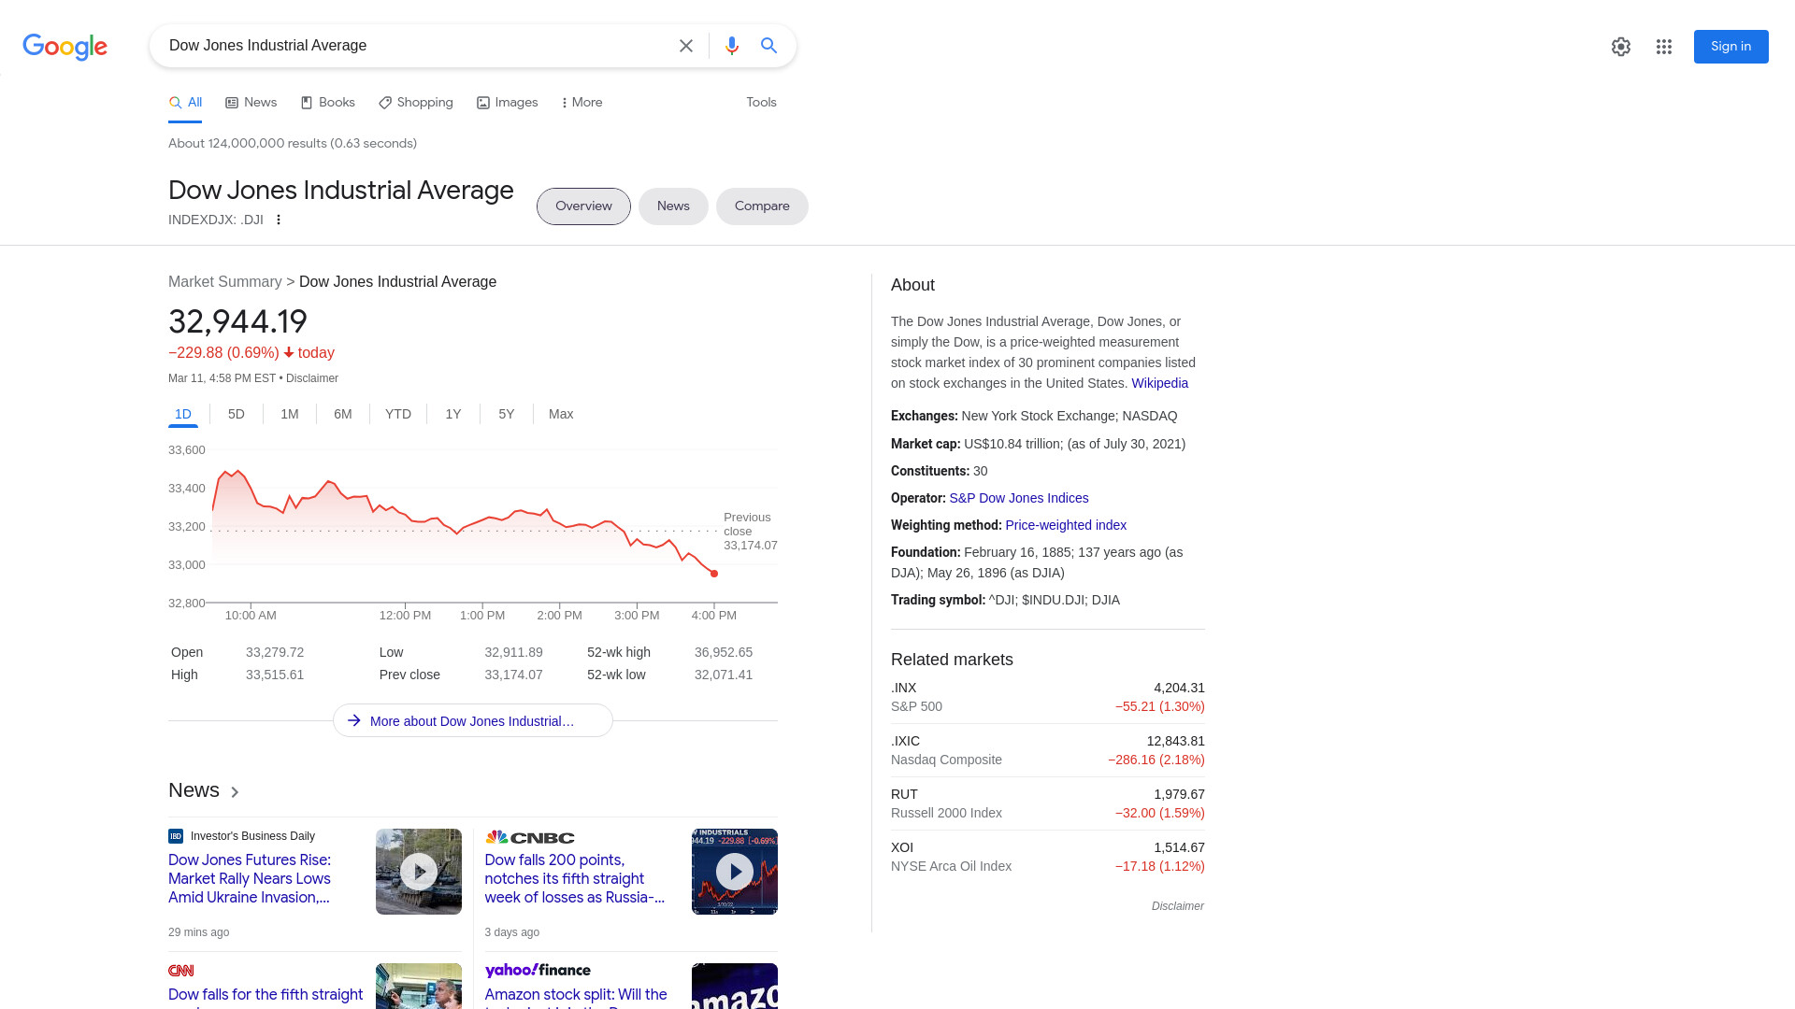Open the Dow Jones Futures Rise article
The image size is (1795, 1009).
tap(250, 878)
